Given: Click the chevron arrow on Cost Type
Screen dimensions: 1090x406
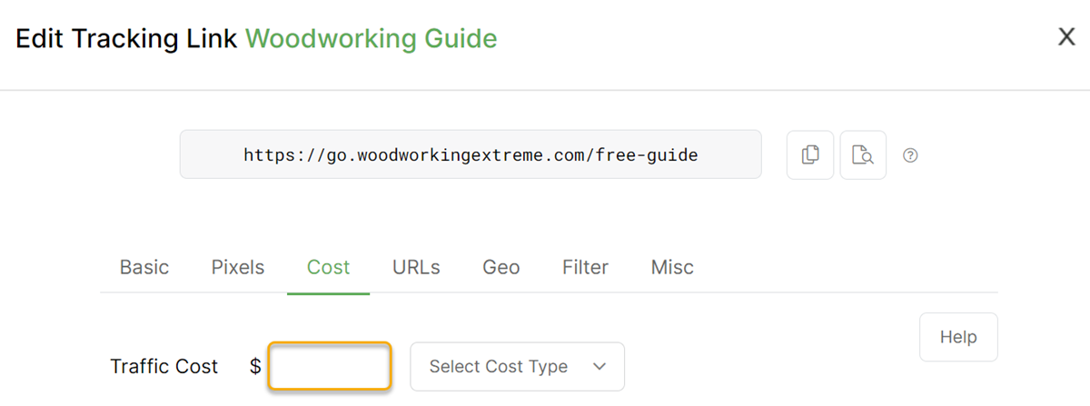Looking at the screenshot, I should (599, 366).
